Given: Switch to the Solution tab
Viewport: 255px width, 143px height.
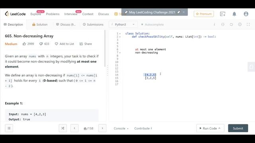Looking at the screenshot, I should [40, 25].
